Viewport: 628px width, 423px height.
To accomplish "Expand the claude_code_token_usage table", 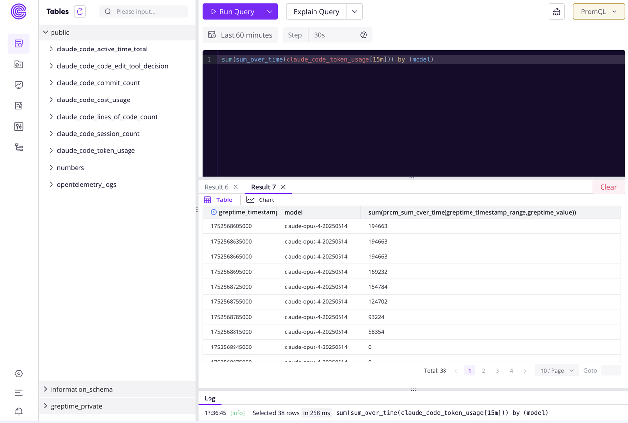I will (x=52, y=150).
